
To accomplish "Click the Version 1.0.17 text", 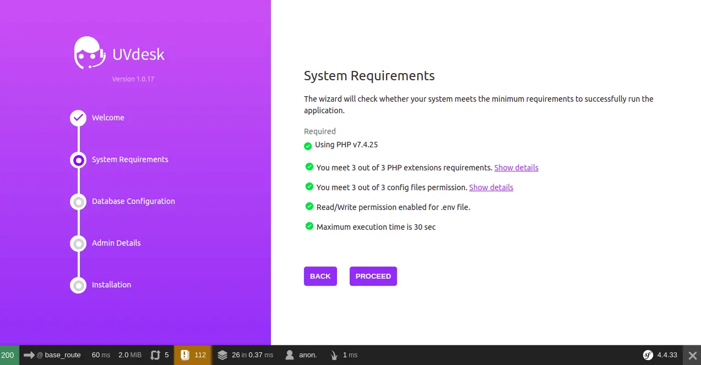I will [x=133, y=79].
